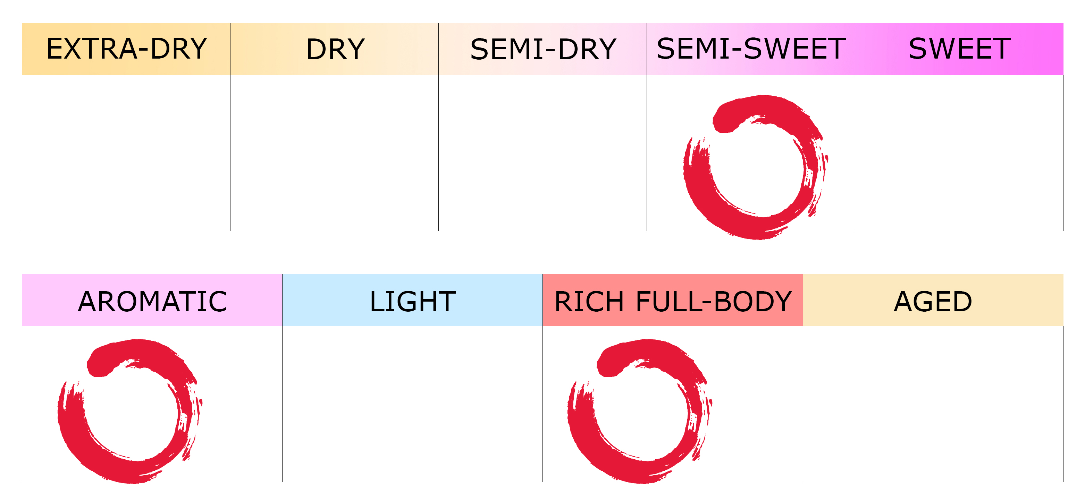
Task: Click empty space right of Aromatic circle
Action: click(x=243, y=404)
